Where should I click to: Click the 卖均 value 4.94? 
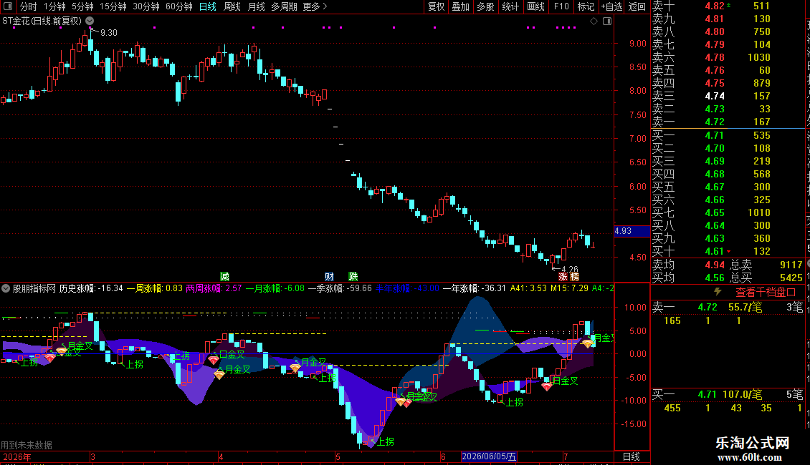715,265
